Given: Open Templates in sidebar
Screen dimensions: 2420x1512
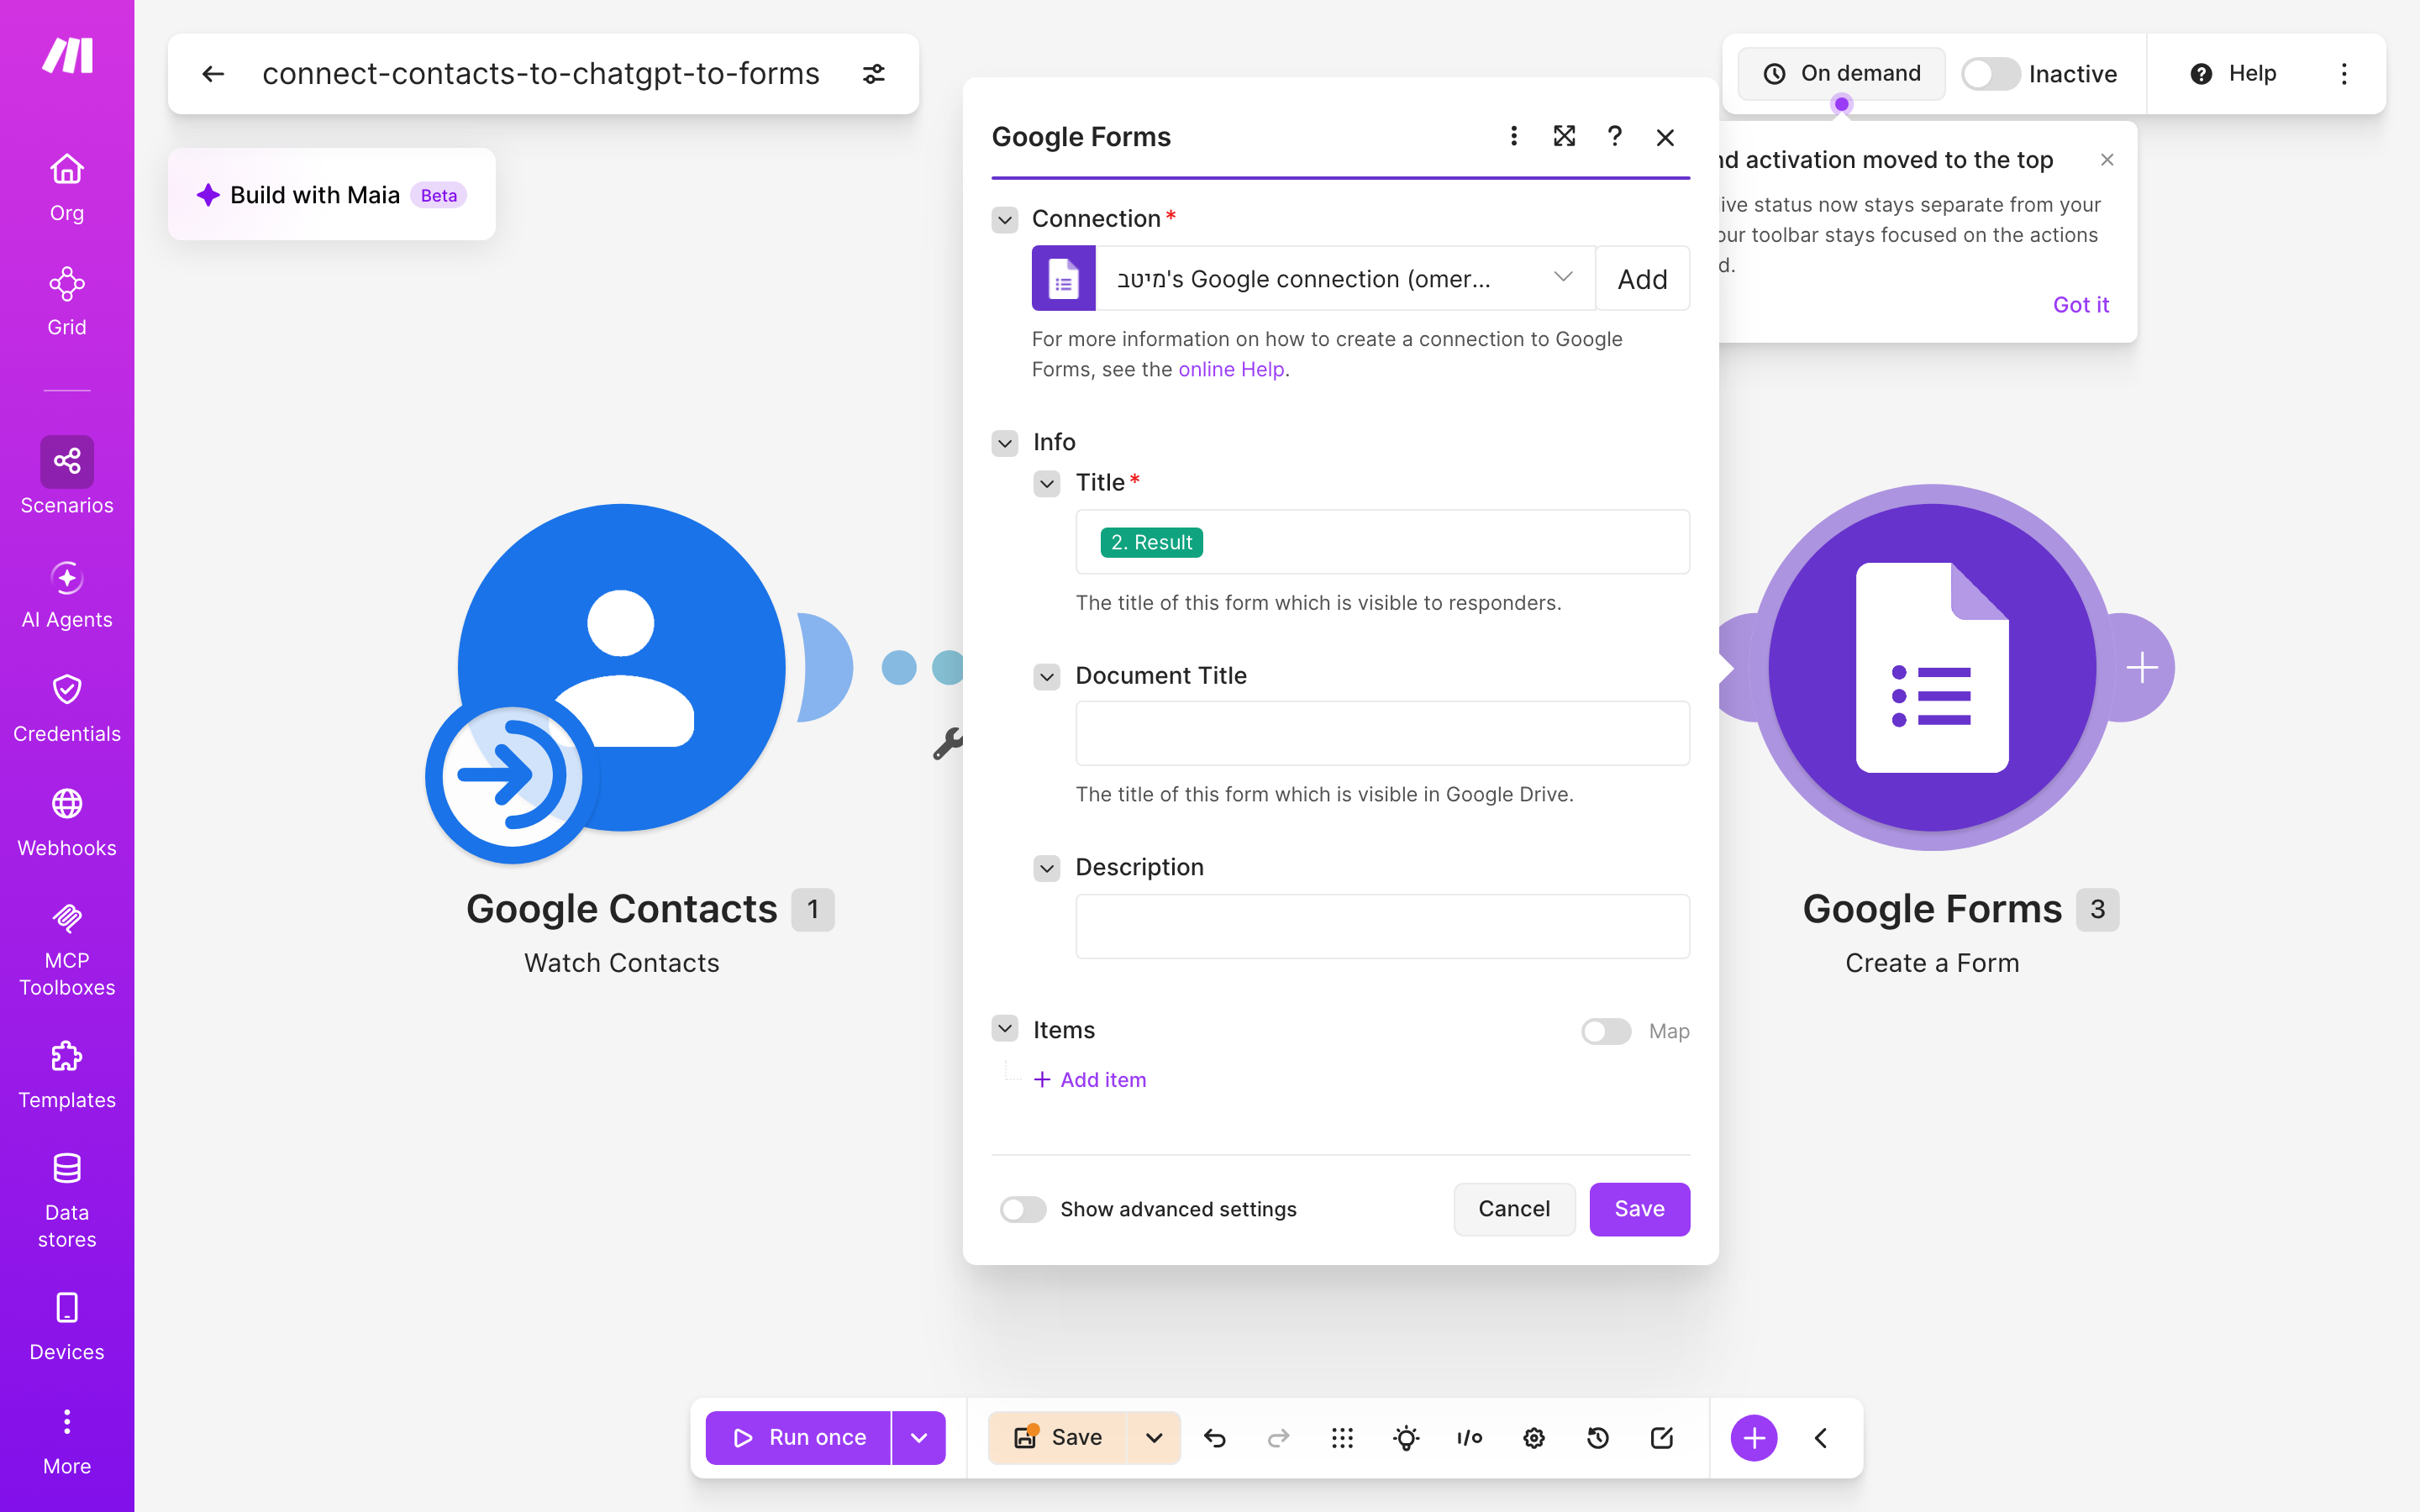Looking at the screenshot, I should [67, 1075].
